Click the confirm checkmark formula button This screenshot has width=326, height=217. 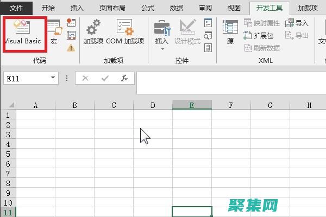click(105, 78)
